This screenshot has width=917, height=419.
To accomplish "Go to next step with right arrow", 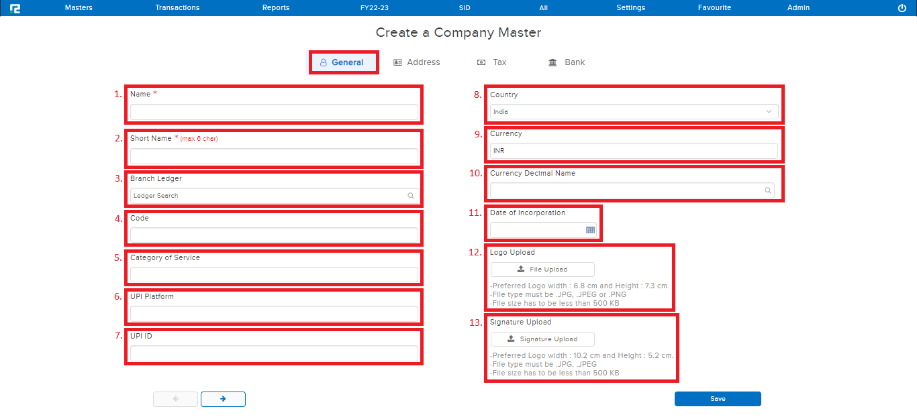I will (x=223, y=399).
